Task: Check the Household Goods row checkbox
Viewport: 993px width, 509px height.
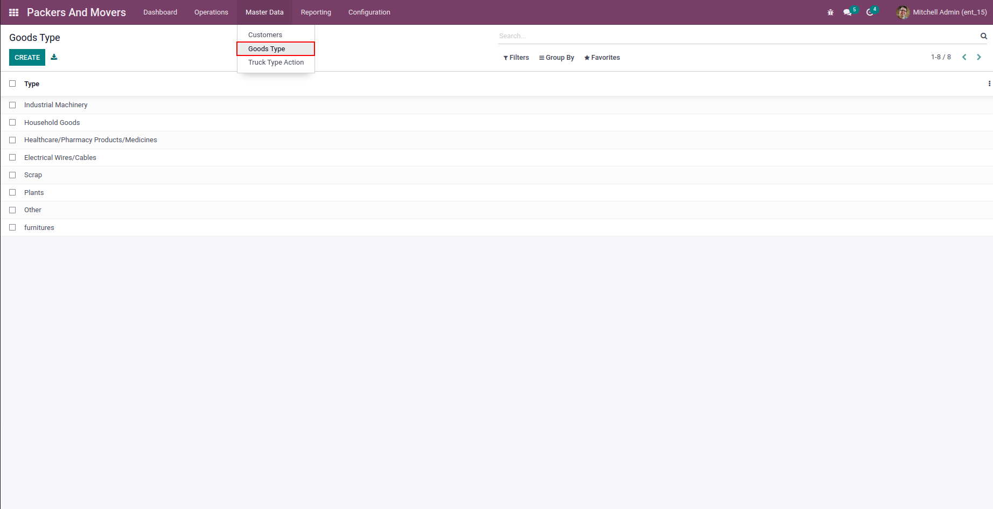Action: click(x=12, y=122)
